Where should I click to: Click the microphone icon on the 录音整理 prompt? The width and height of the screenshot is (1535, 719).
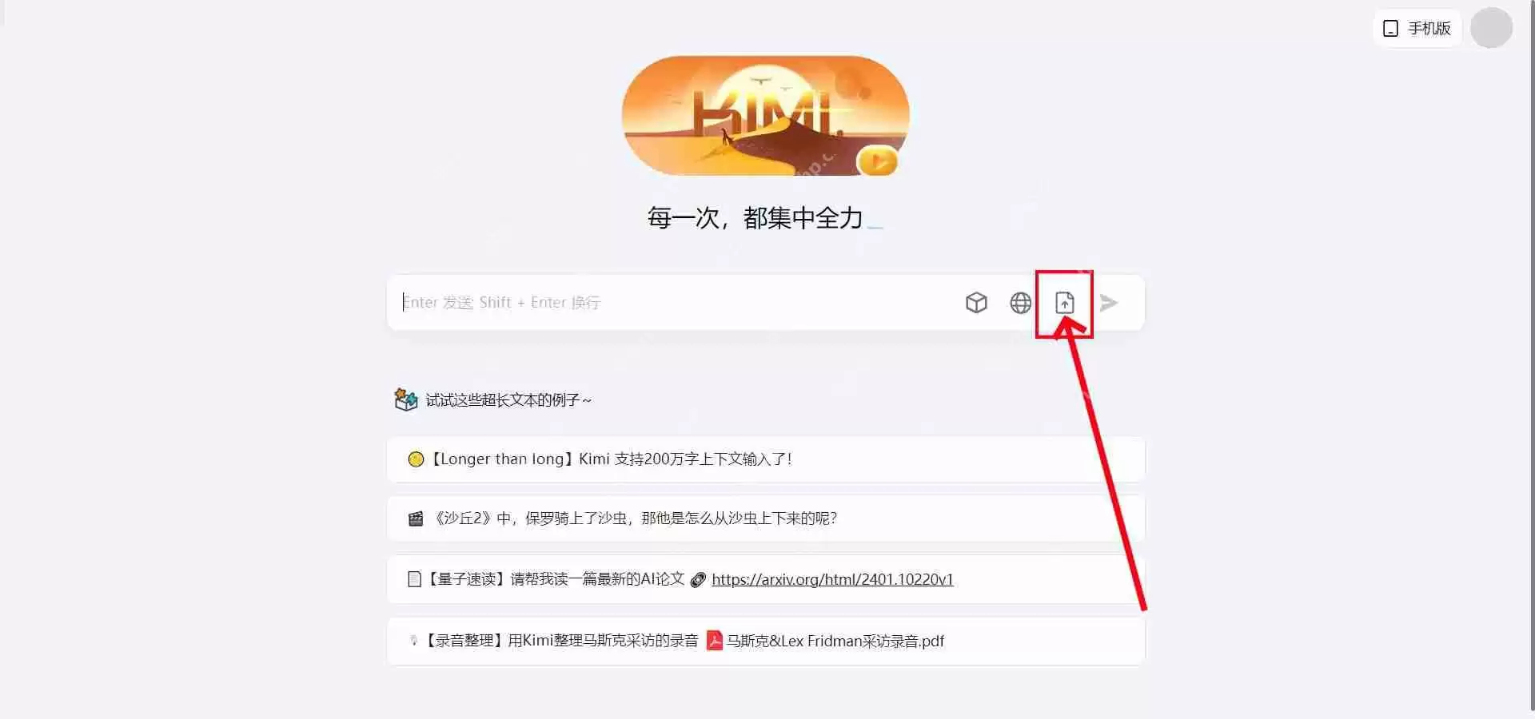pyautogui.click(x=413, y=640)
